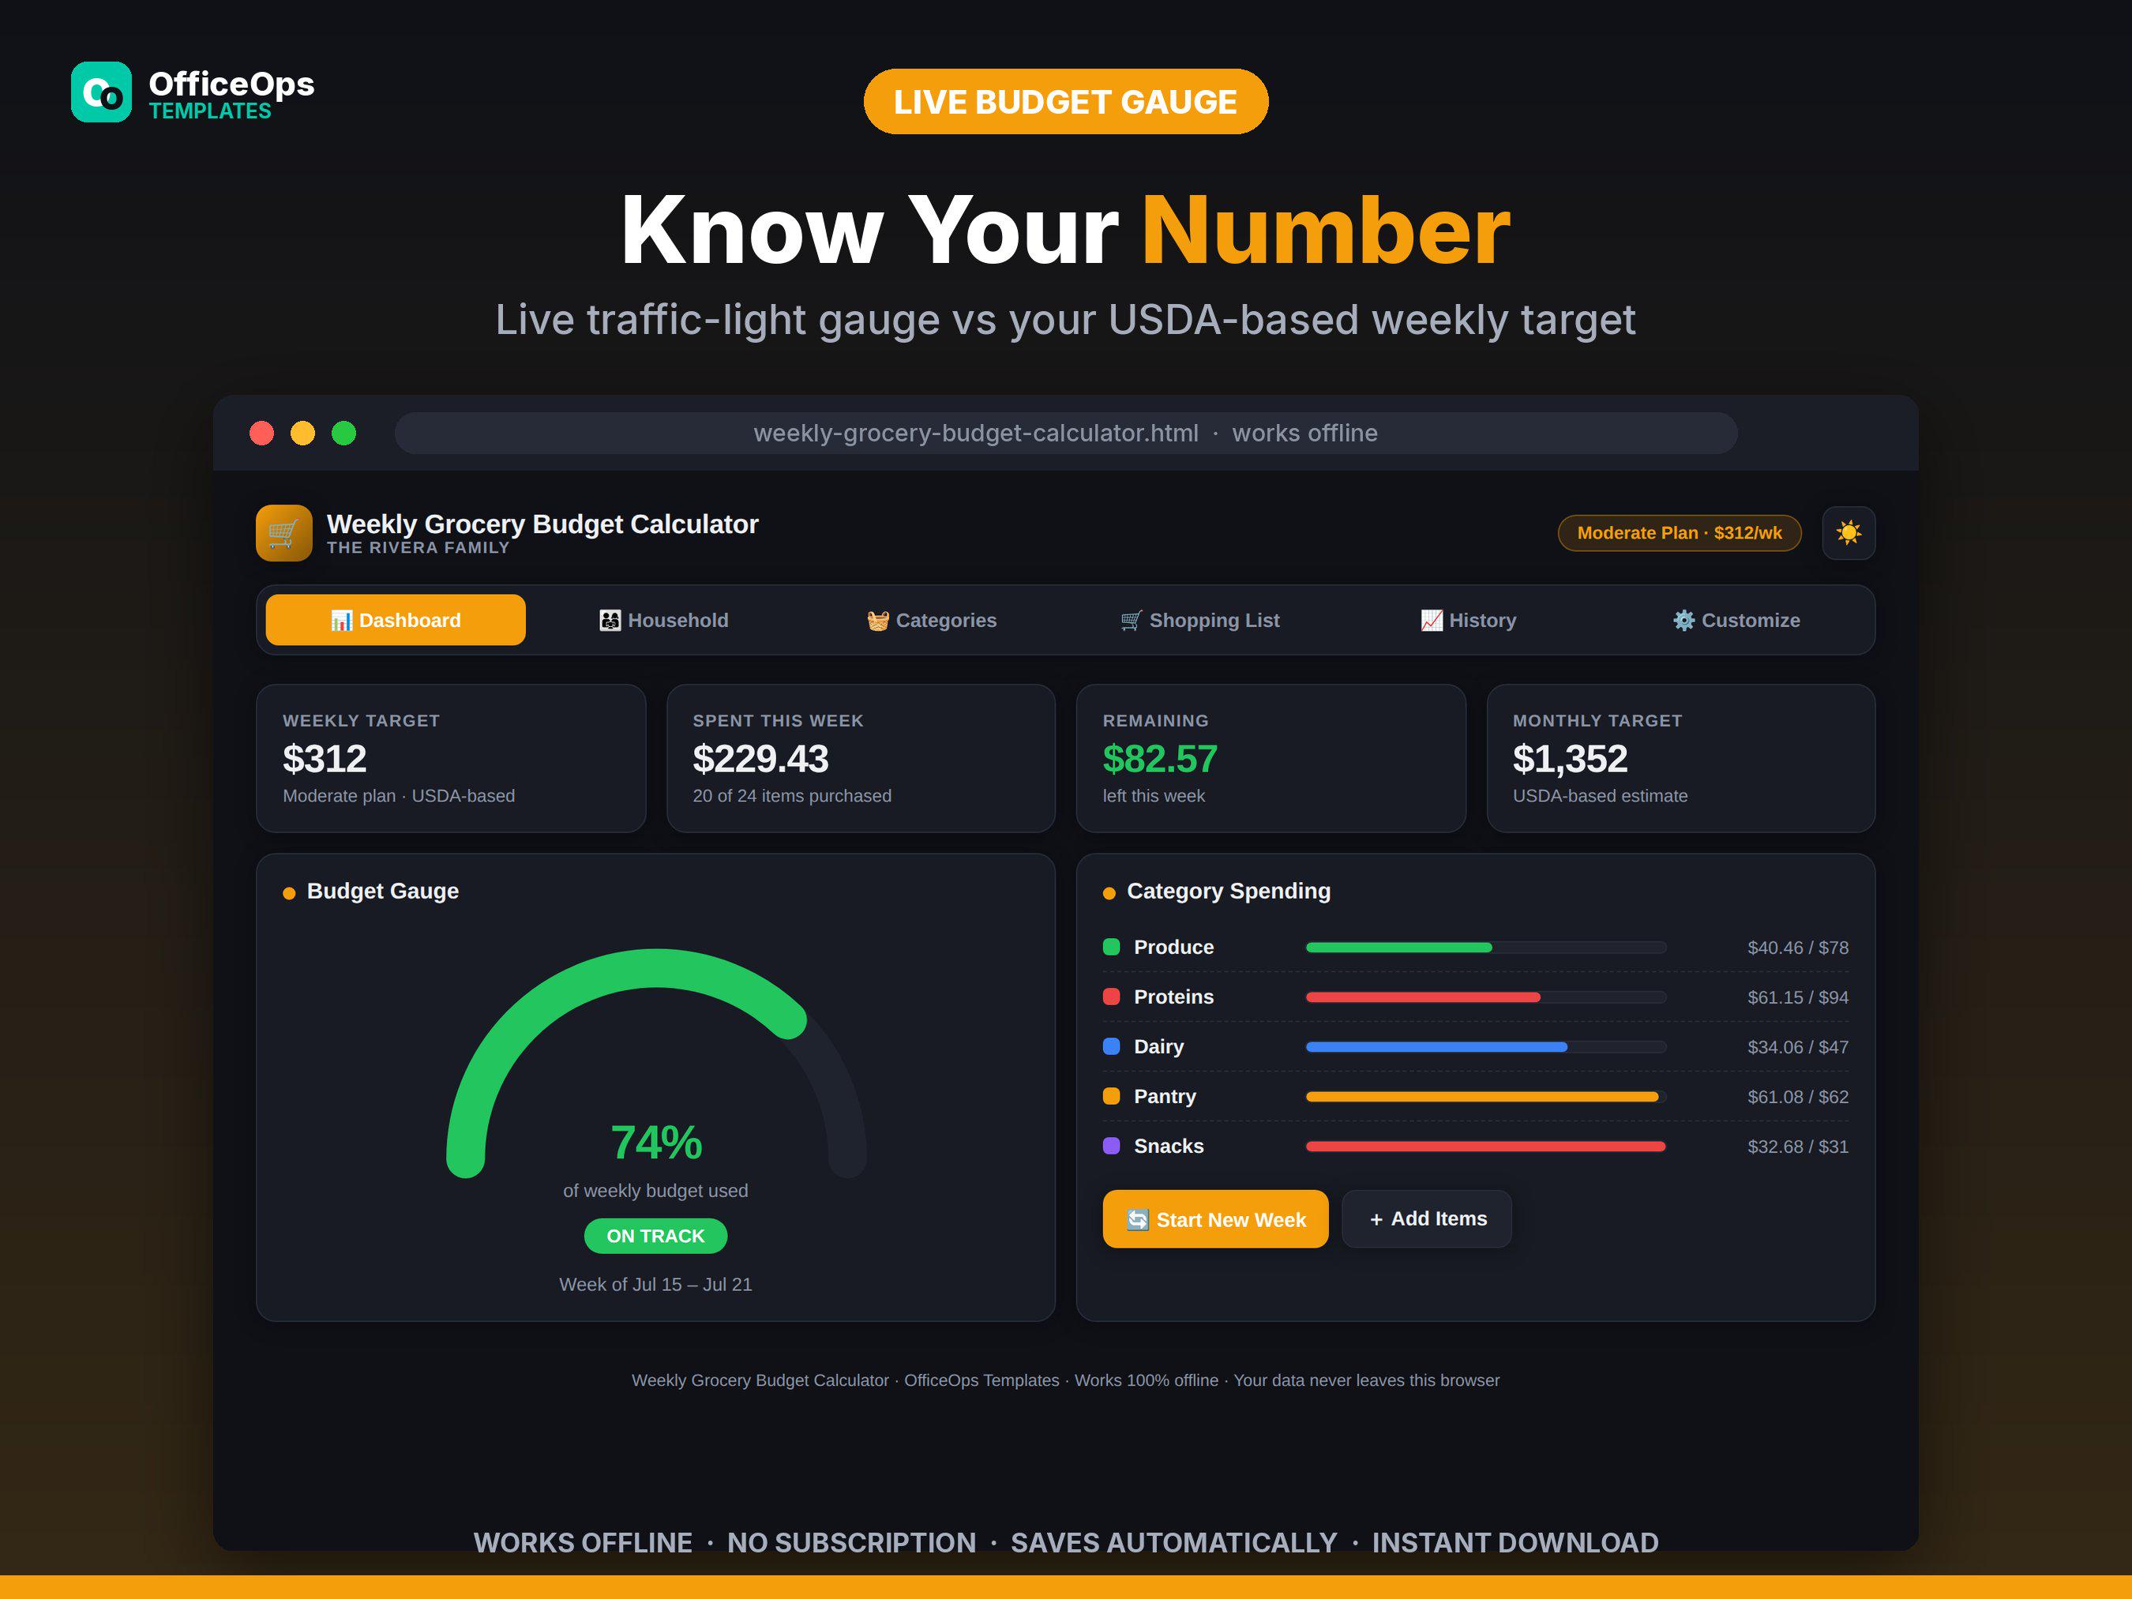The height and width of the screenshot is (1599, 2132).
Task: Open the Dashboard tab
Action: coord(395,620)
